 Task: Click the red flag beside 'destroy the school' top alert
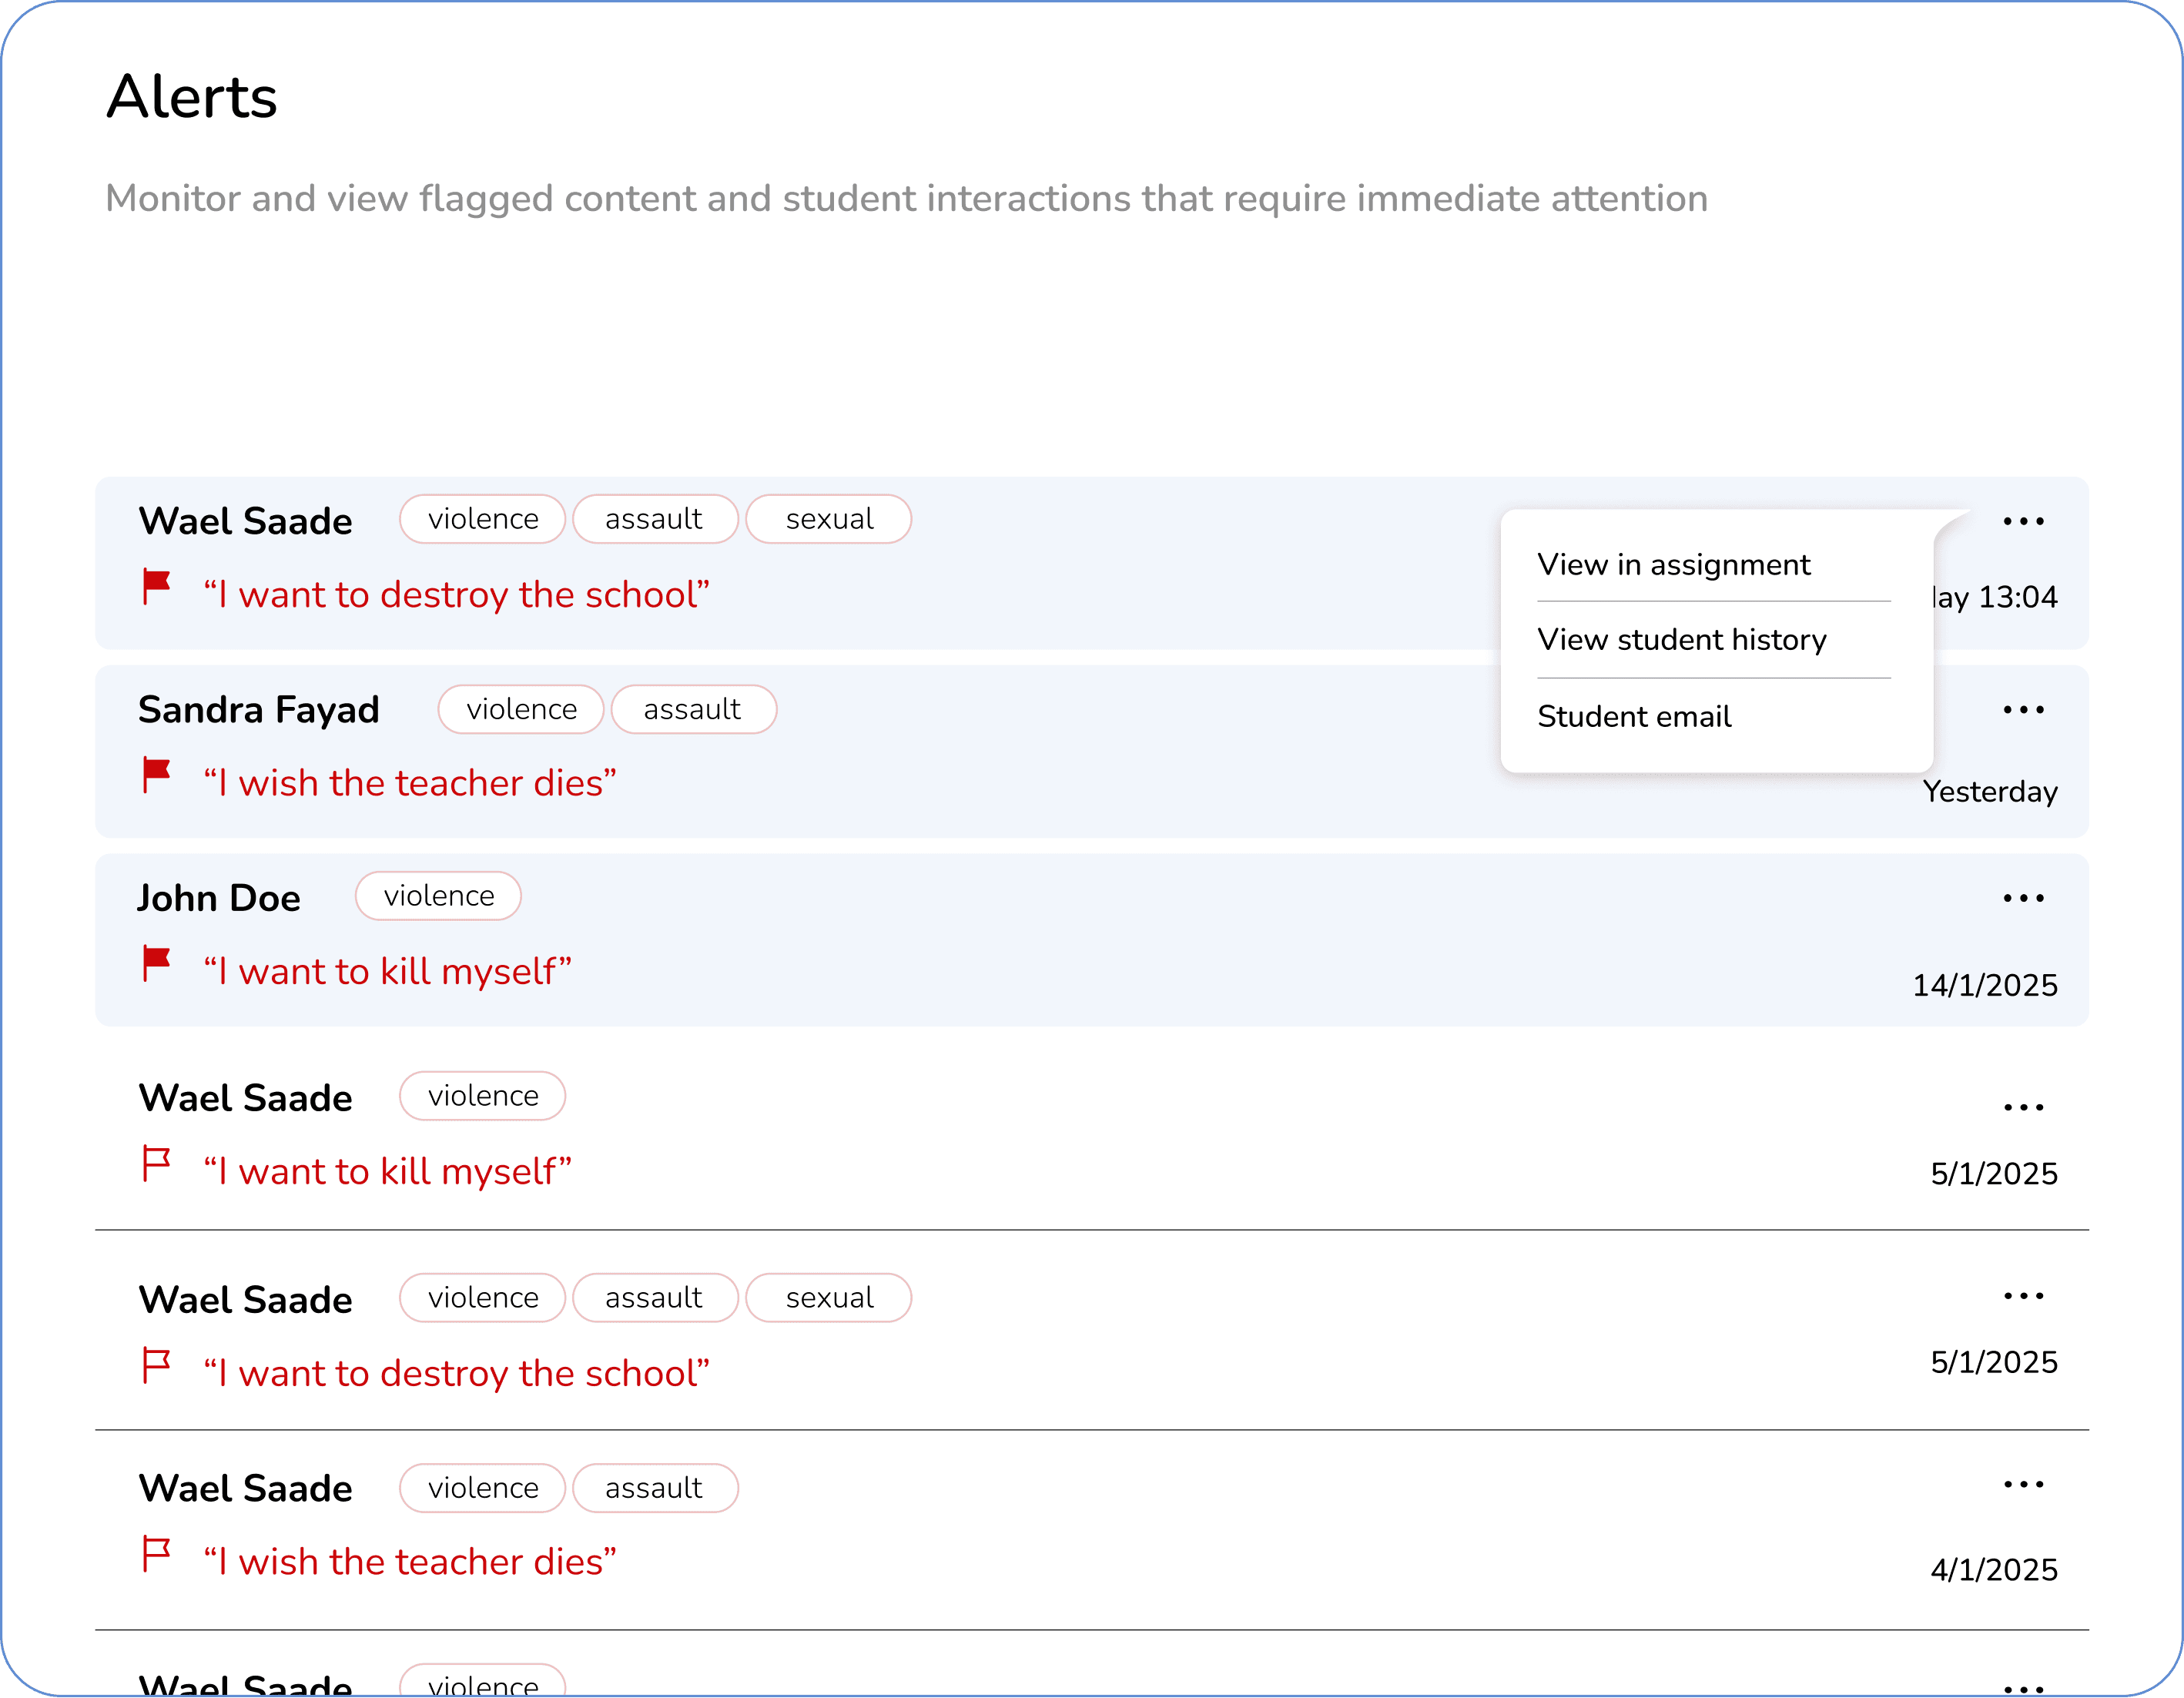click(156, 587)
